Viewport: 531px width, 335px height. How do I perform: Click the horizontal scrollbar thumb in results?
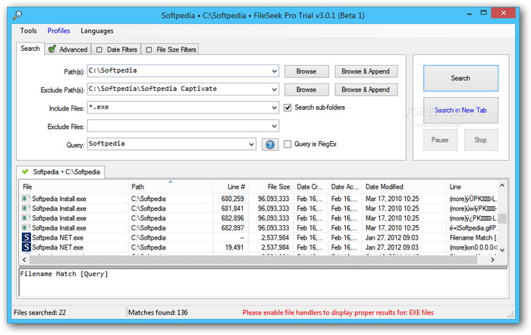click(x=253, y=259)
